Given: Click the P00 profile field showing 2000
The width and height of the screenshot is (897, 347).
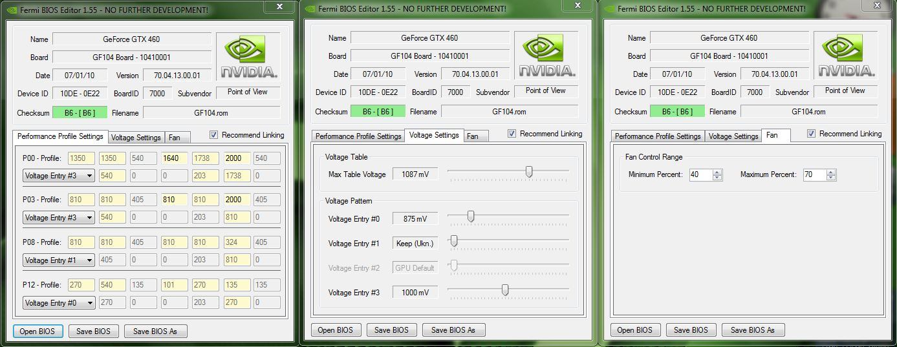Looking at the screenshot, I should click(237, 158).
